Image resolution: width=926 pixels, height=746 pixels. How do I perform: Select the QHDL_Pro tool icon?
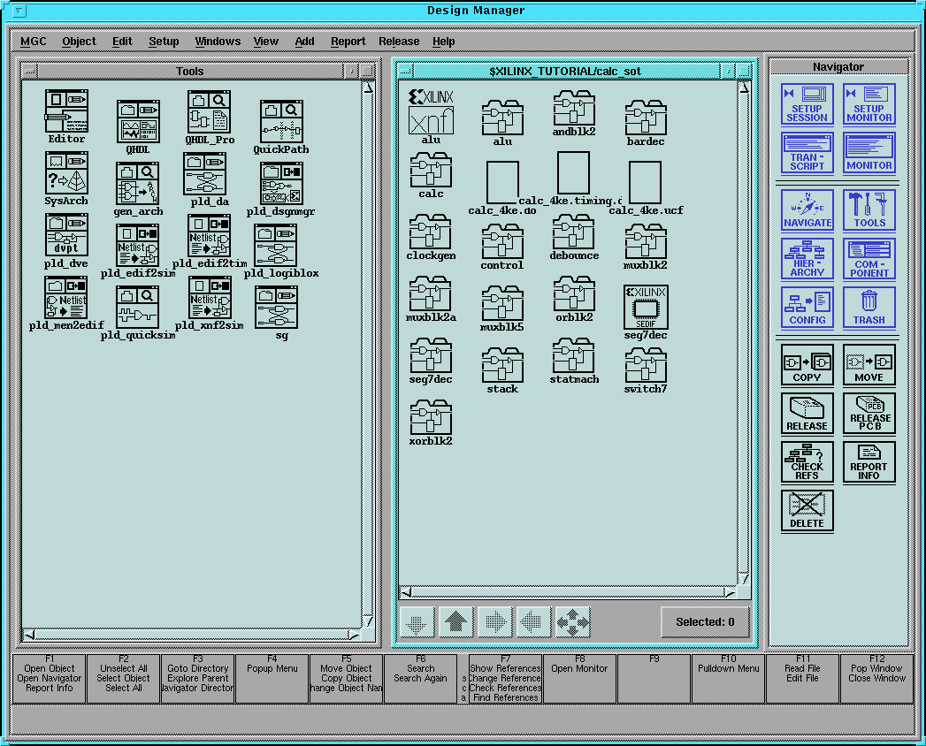pos(209,112)
